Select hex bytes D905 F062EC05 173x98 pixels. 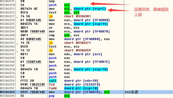point(33,85)
